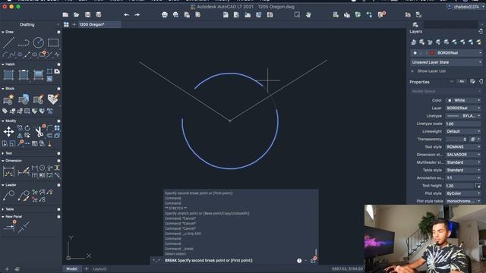The width and height of the screenshot is (486, 273).
Task: Expand the Table panel section
Action: 3,209
